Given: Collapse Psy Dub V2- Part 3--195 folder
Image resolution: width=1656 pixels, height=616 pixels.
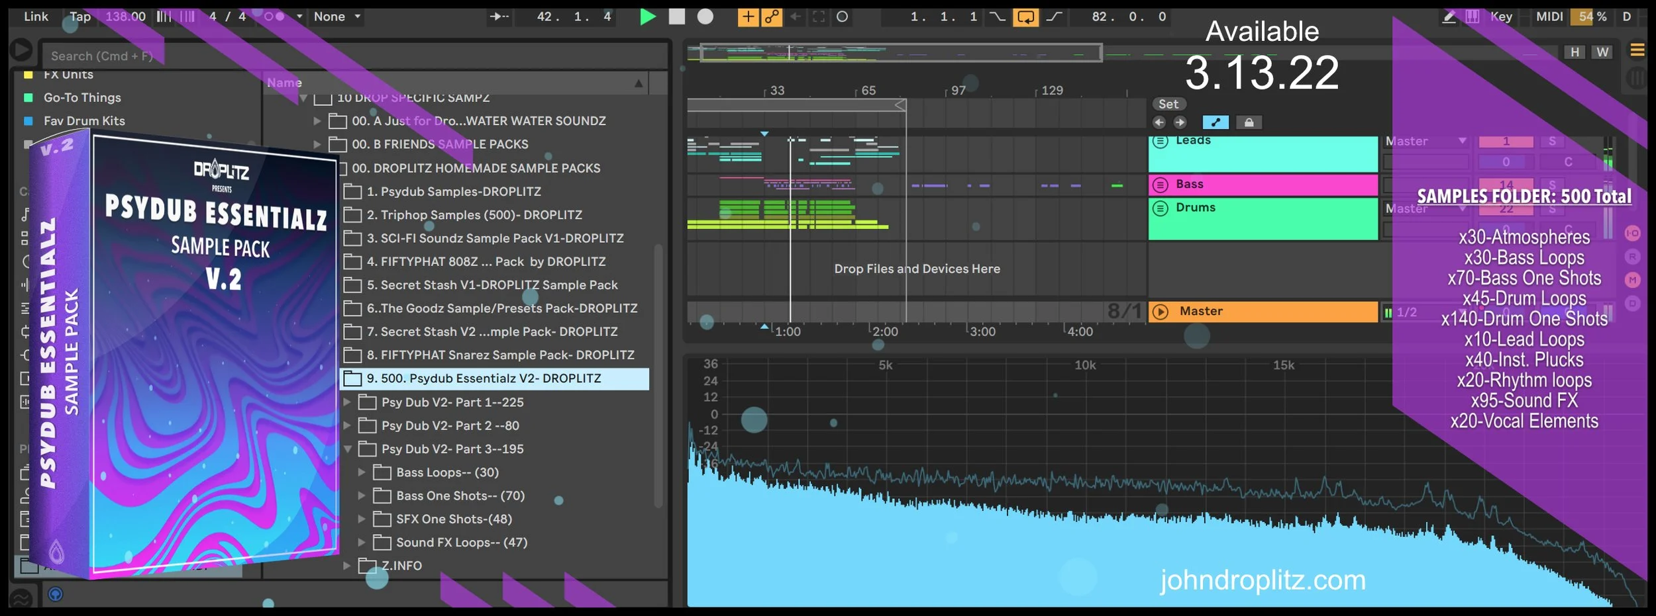Looking at the screenshot, I should [x=347, y=449].
